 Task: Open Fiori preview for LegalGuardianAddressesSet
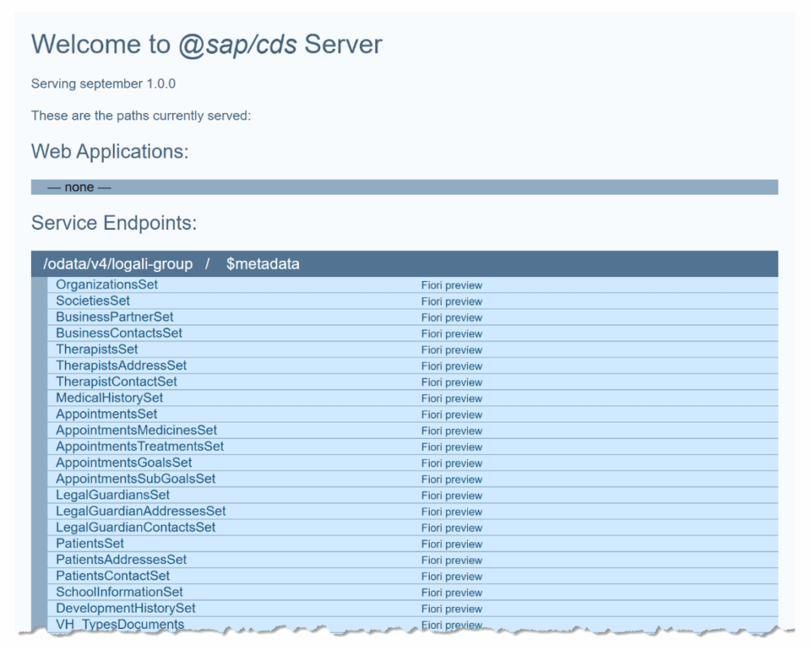pos(452,512)
